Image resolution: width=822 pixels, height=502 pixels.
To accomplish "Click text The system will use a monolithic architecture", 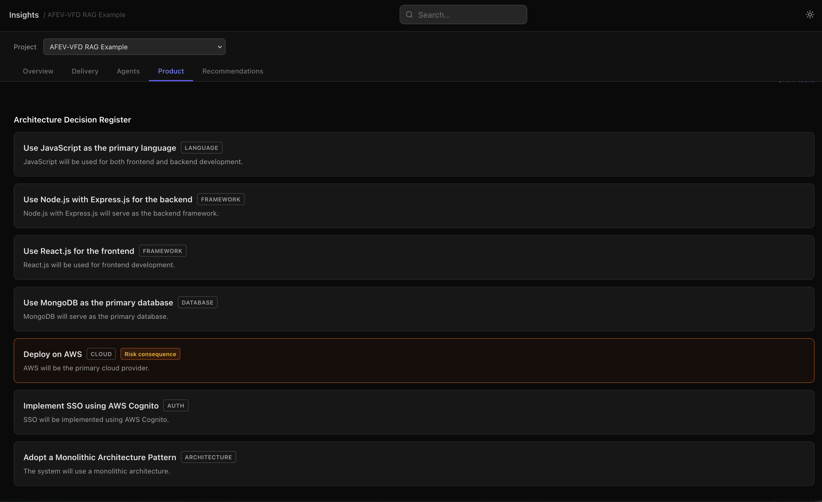I will [97, 471].
